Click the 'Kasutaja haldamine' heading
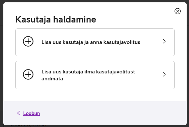This screenshot has width=189, height=127. 56,20
